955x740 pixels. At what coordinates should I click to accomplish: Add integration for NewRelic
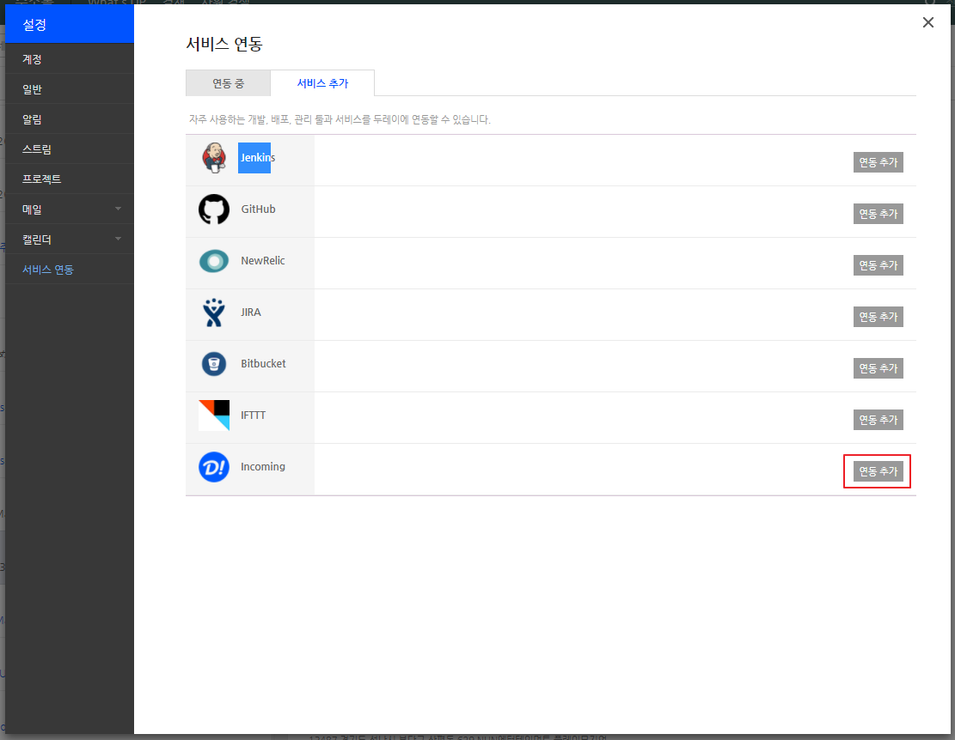(x=878, y=265)
